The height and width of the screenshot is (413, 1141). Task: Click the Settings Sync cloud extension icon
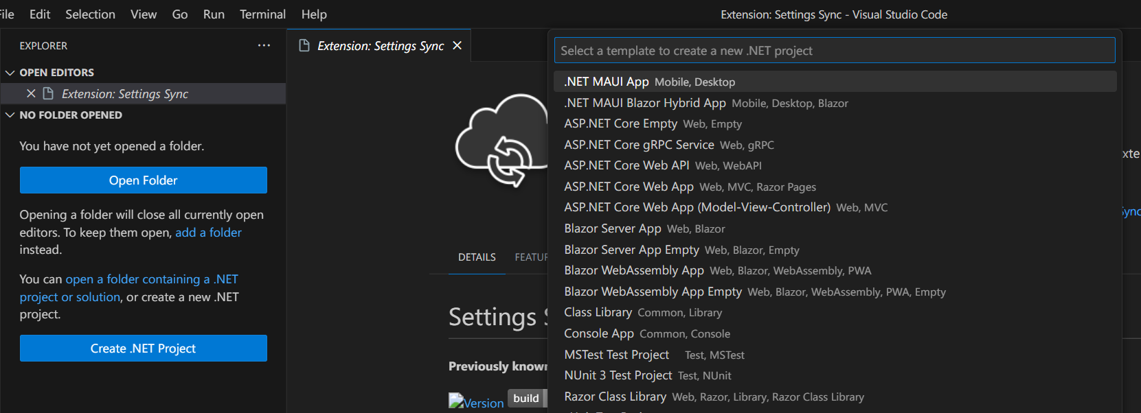coord(501,141)
